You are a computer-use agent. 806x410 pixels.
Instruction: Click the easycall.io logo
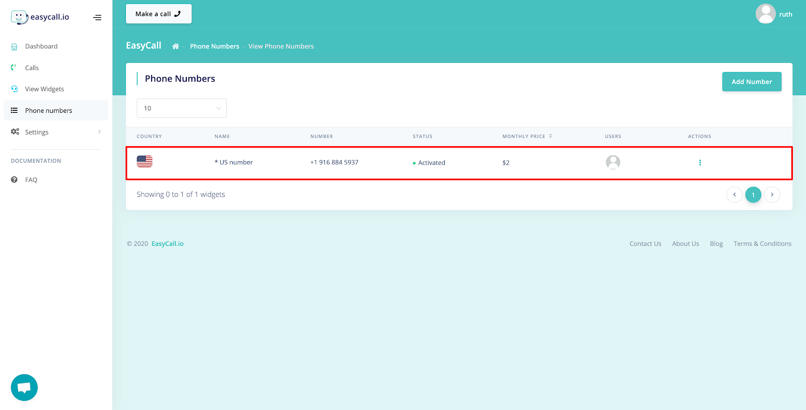[x=40, y=17]
